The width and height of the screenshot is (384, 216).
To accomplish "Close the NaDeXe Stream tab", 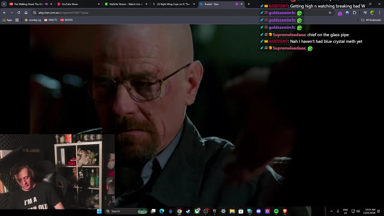I will [x=146, y=4].
